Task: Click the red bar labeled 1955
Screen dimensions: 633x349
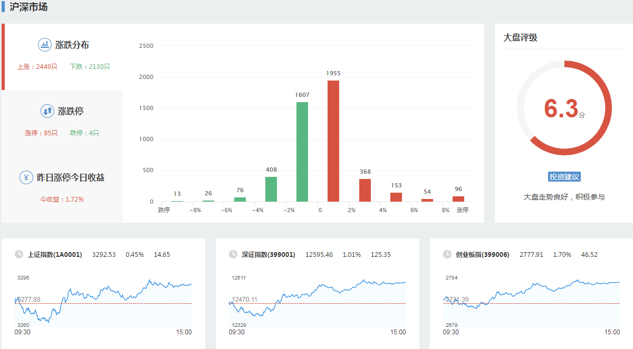Action: (333, 141)
